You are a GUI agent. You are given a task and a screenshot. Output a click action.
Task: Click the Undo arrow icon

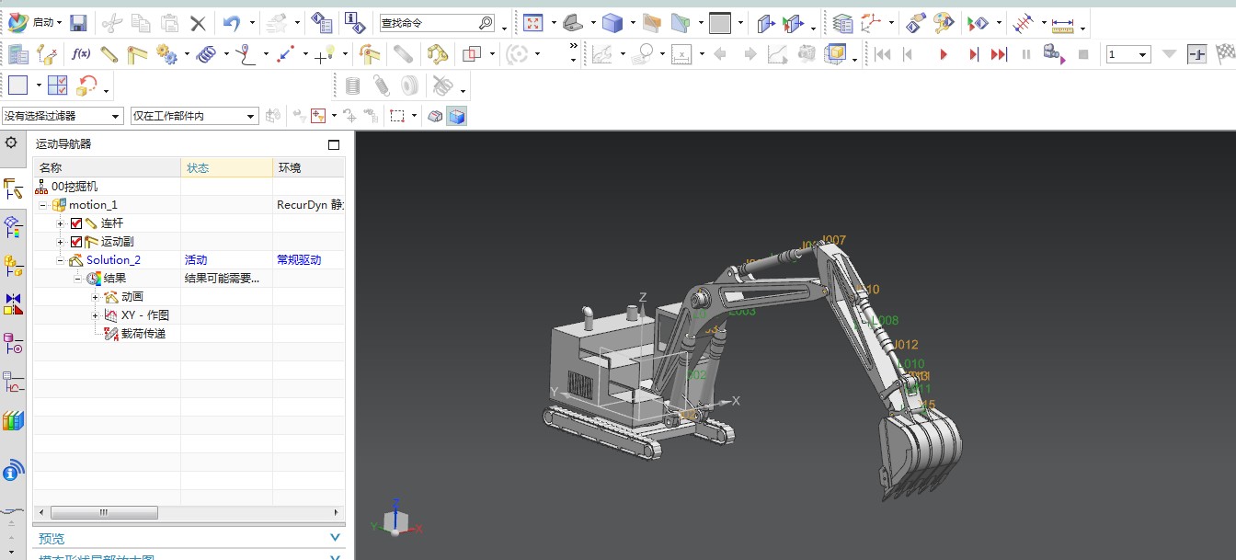click(232, 23)
